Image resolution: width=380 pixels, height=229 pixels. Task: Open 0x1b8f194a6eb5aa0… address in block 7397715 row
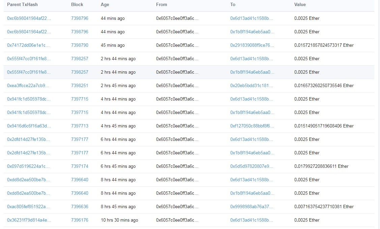[252, 113]
